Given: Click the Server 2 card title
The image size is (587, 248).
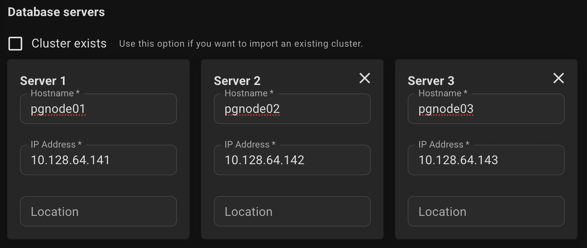Looking at the screenshot, I should tap(237, 81).
